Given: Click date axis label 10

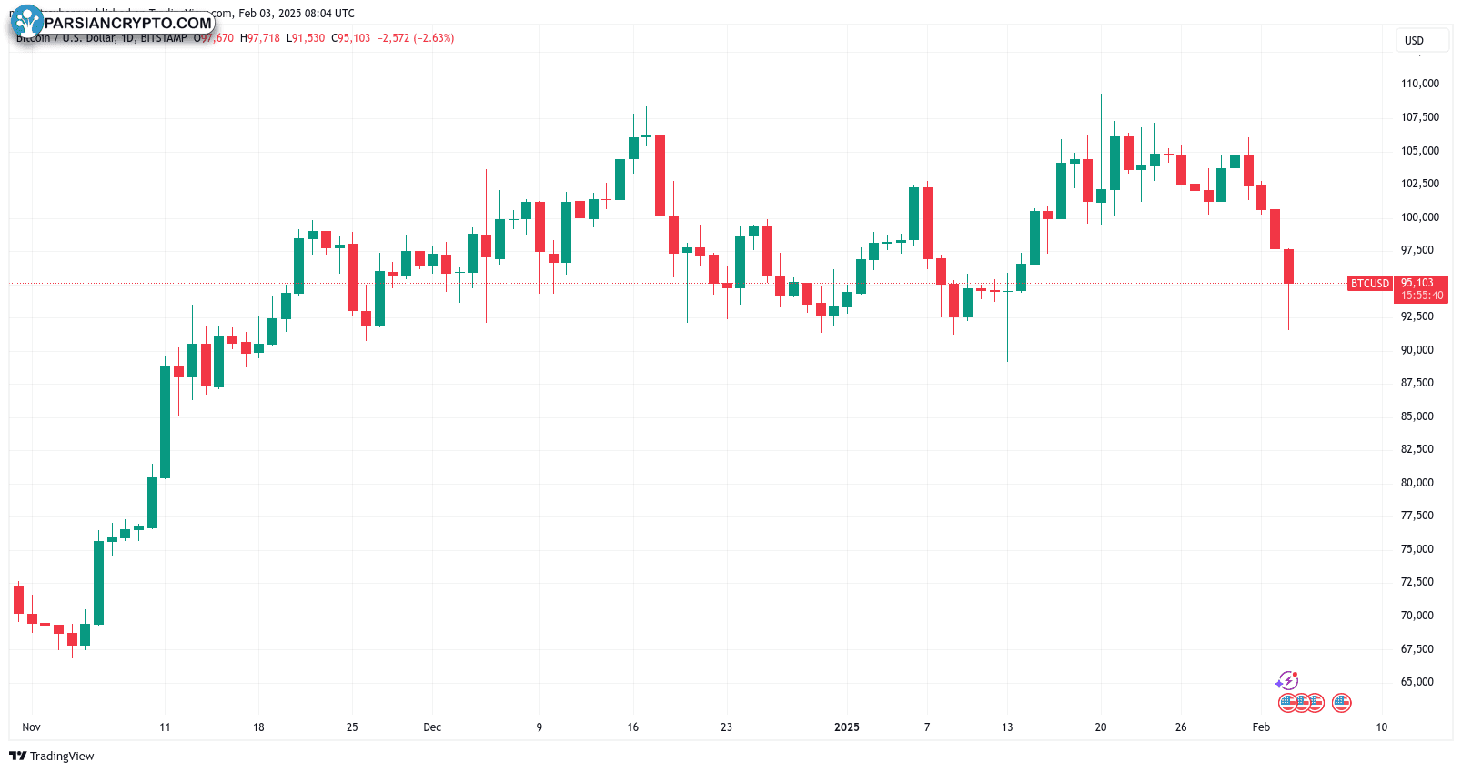Looking at the screenshot, I should [1382, 727].
